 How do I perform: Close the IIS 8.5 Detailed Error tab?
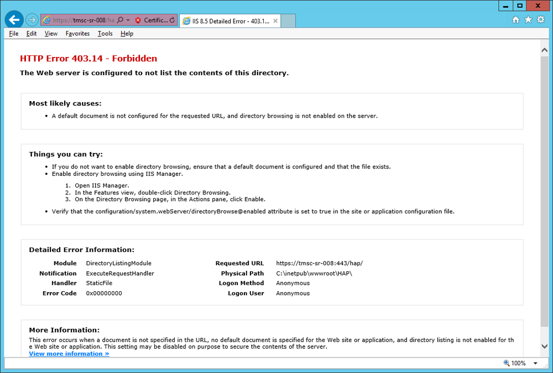tap(275, 21)
